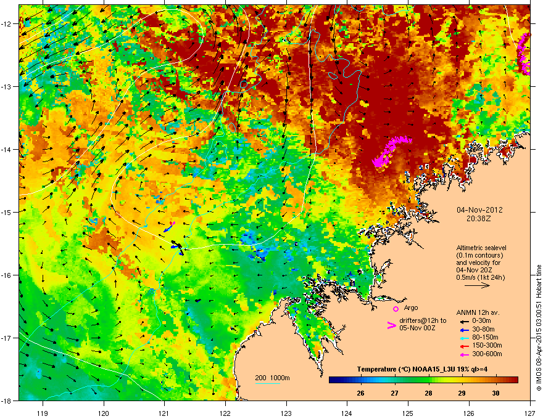The height and width of the screenshot is (419, 543).
Task: Click the longitude axis label 127
Action: (530, 413)
